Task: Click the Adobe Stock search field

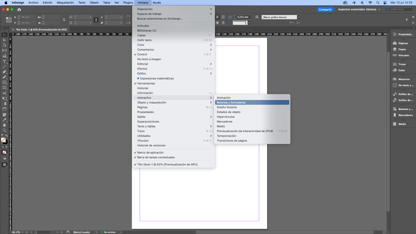Action: point(399,9)
